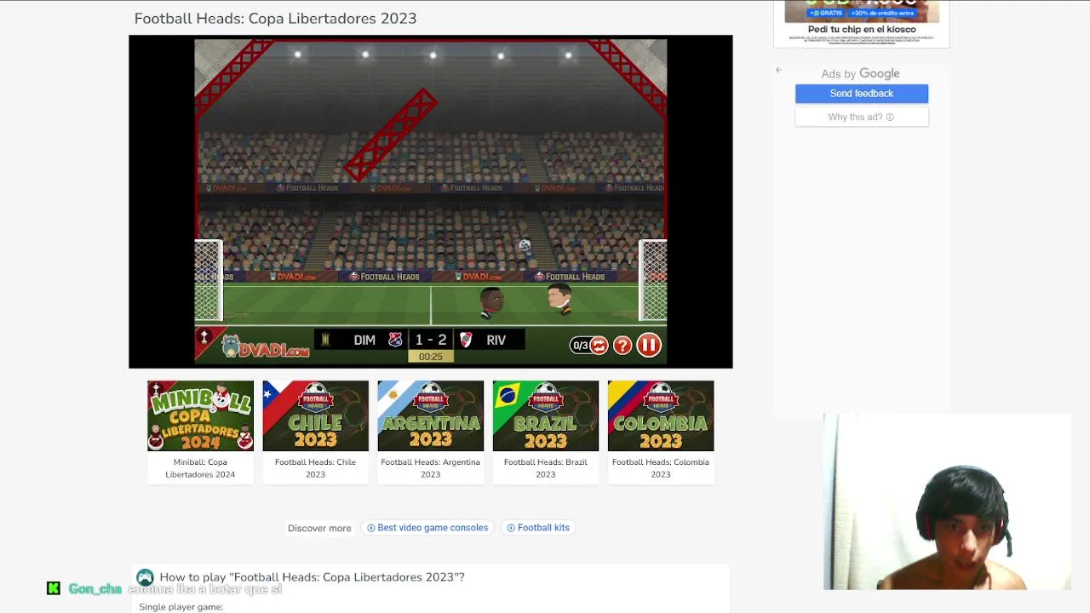
Task: Click the webcam overlay of streamer
Action: tap(947, 501)
